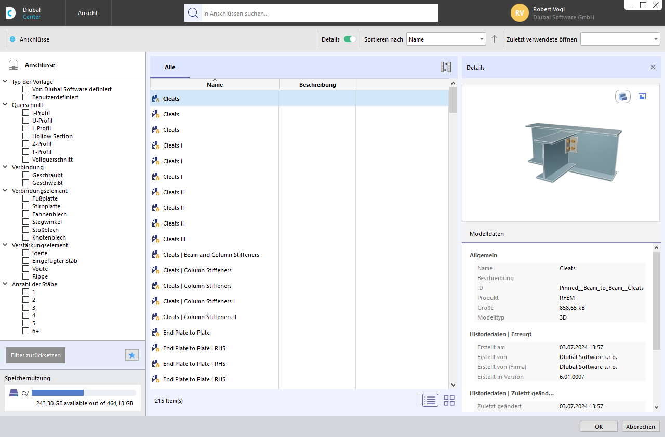The height and width of the screenshot is (437, 665).
Task: Select the End Plate to Plate row
Action: click(299, 333)
